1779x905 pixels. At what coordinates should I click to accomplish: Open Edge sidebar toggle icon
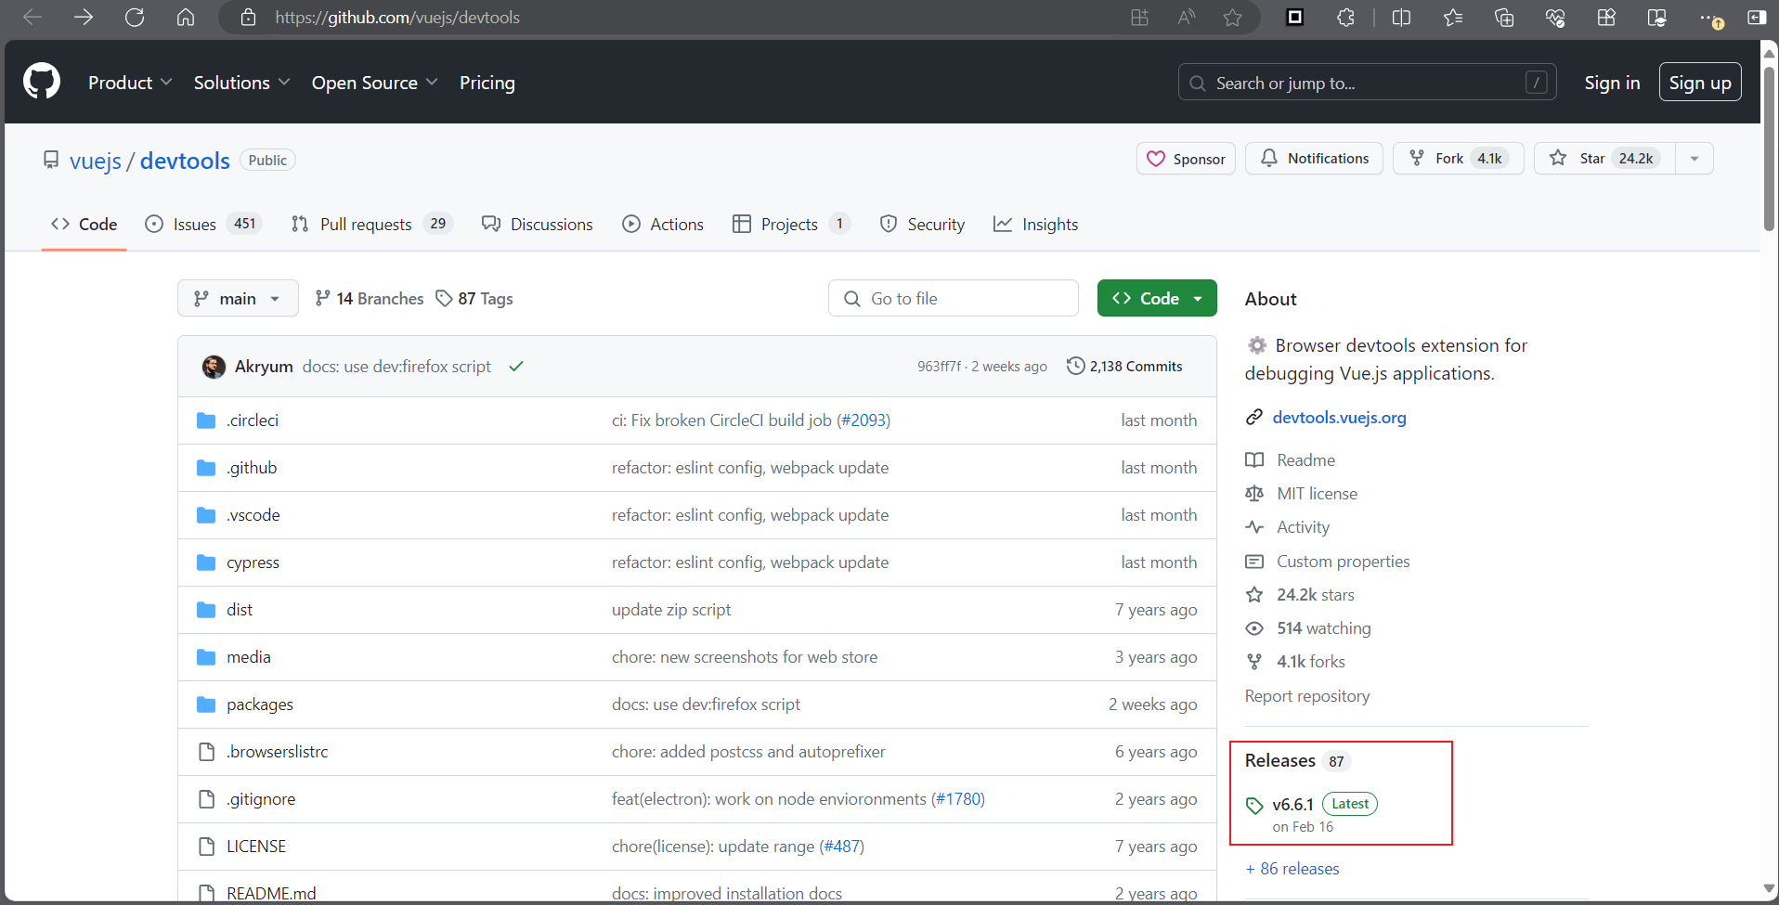point(1757,18)
